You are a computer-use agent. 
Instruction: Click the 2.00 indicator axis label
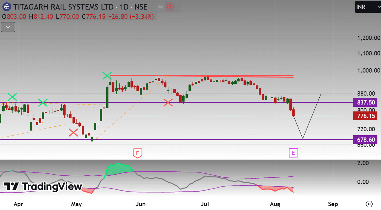(x=363, y=163)
